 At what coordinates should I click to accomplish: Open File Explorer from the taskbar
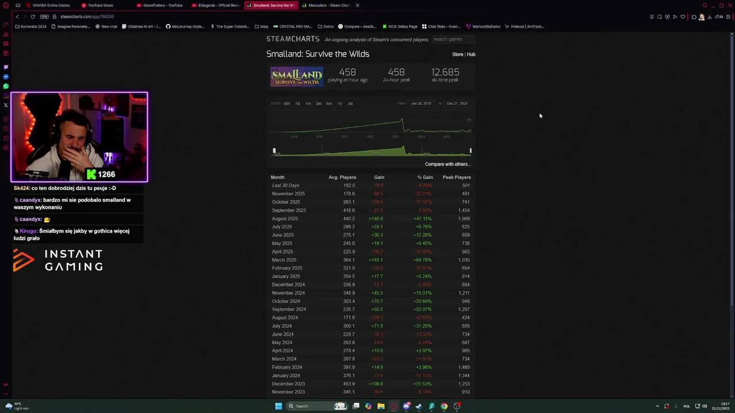pyautogui.click(x=381, y=406)
